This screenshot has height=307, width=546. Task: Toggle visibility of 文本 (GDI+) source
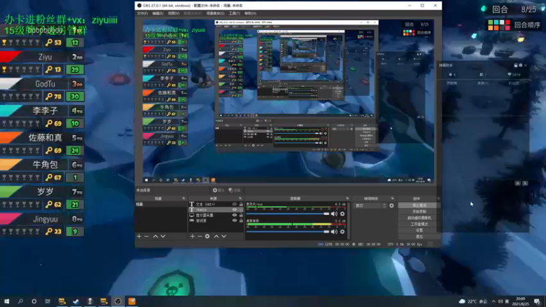(x=234, y=204)
